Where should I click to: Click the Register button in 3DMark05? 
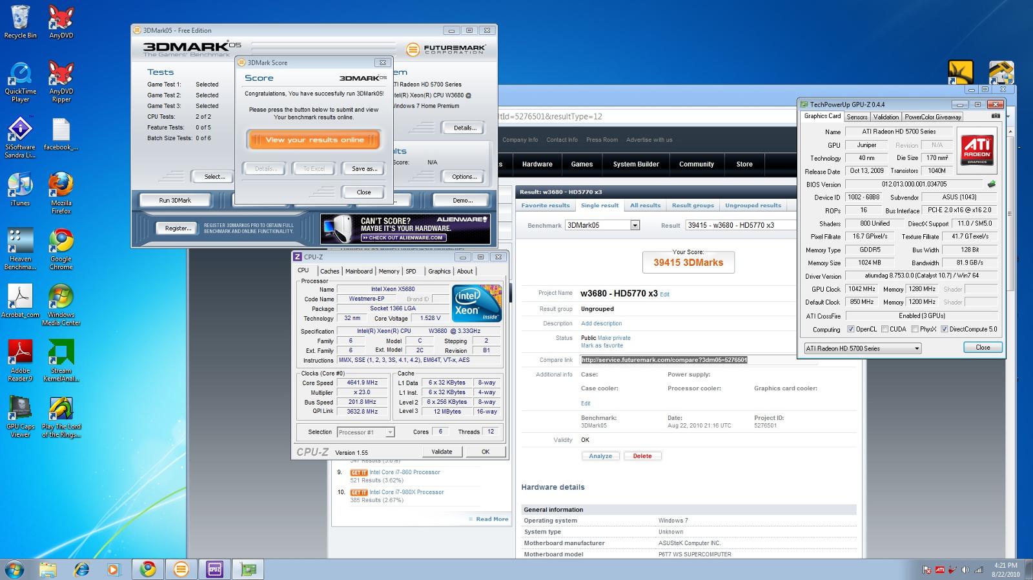click(177, 228)
